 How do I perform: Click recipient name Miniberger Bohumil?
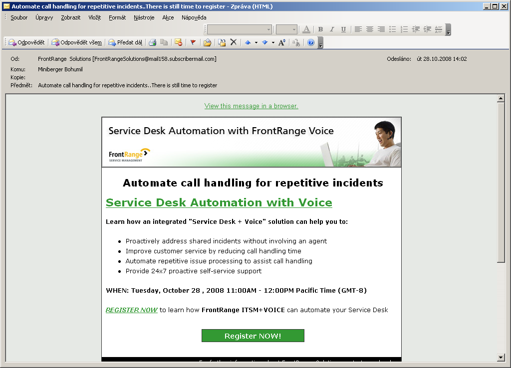click(x=60, y=69)
